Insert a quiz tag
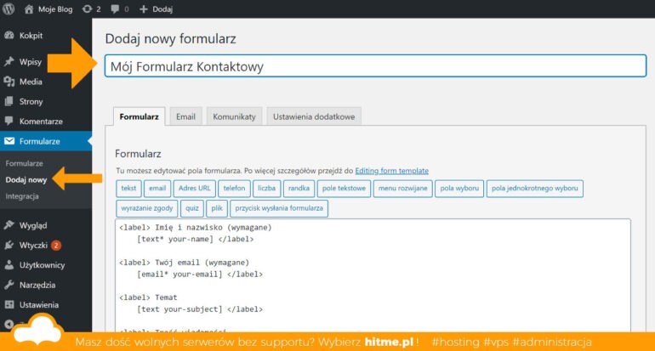This screenshot has height=351, width=655. pos(192,208)
